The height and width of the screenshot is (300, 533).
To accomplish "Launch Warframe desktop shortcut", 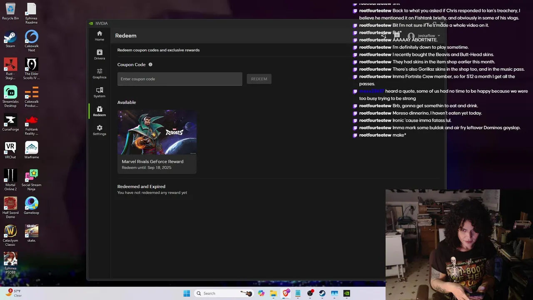I will pyautogui.click(x=31, y=150).
